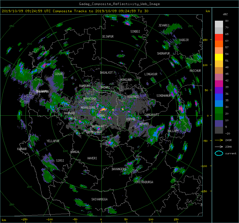
Task: Click the HANGAL city label
Action: pos(75,152)
